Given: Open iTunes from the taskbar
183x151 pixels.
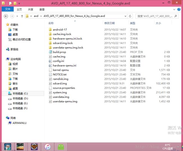Looking at the screenshot, I should pos(48,147).
